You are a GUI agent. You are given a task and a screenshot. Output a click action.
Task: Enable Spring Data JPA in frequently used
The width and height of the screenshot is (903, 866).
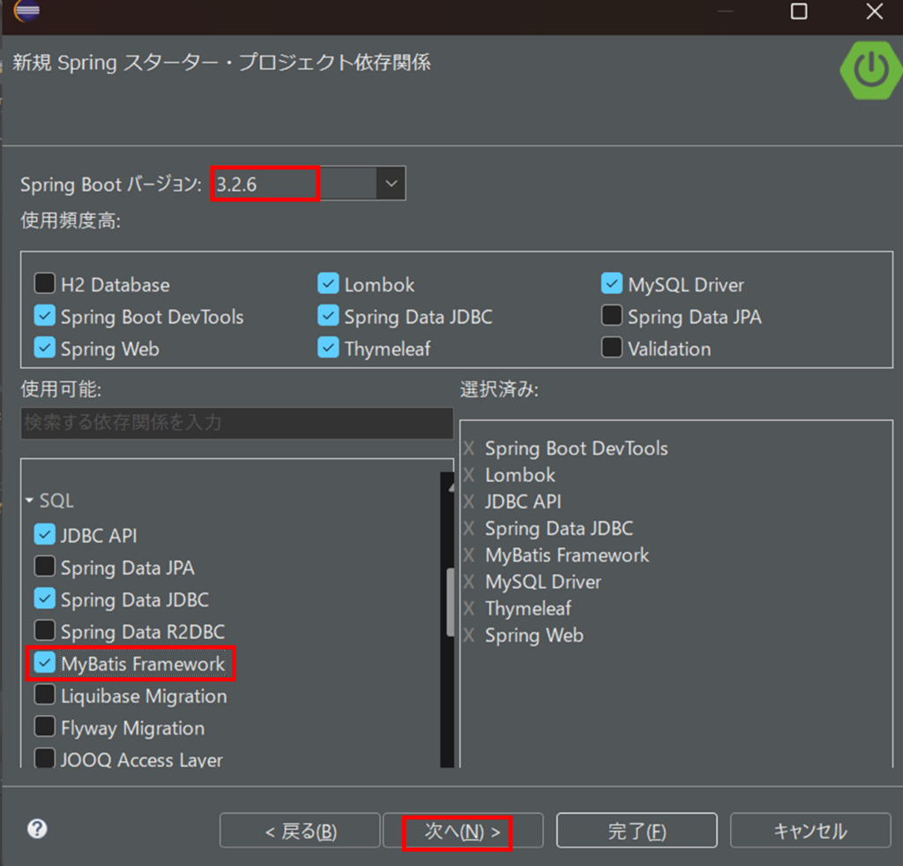[612, 316]
